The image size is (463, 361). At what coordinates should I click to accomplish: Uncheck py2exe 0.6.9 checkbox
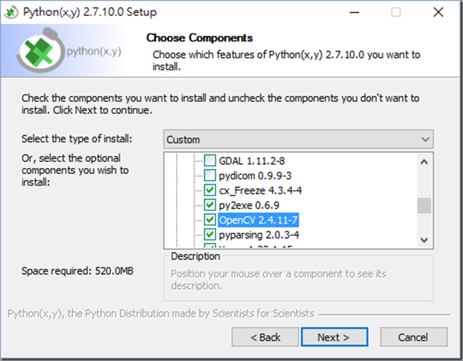(x=210, y=205)
